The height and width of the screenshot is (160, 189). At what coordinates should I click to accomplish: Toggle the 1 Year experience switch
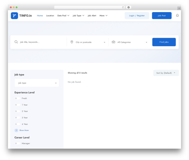(x=17, y=105)
